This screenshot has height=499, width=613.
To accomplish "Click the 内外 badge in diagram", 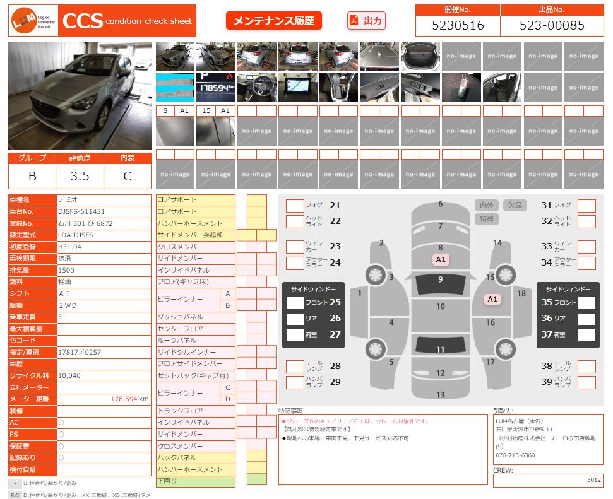I will pyautogui.click(x=486, y=205).
